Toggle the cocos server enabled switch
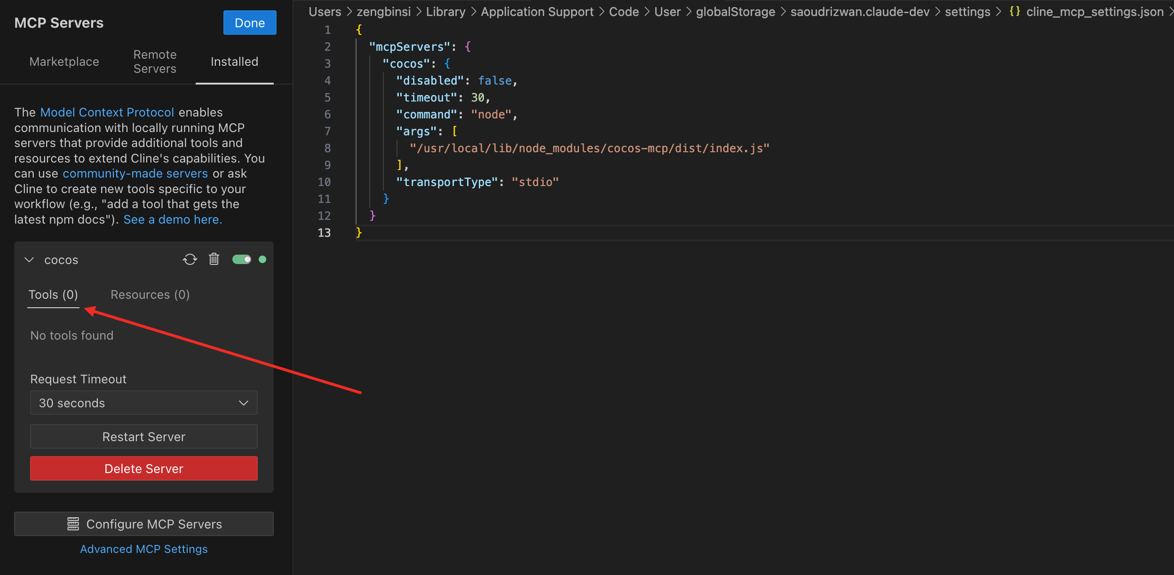Viewport: 1174px width, 575px height. pyautogui.click(x=242, y=259)
